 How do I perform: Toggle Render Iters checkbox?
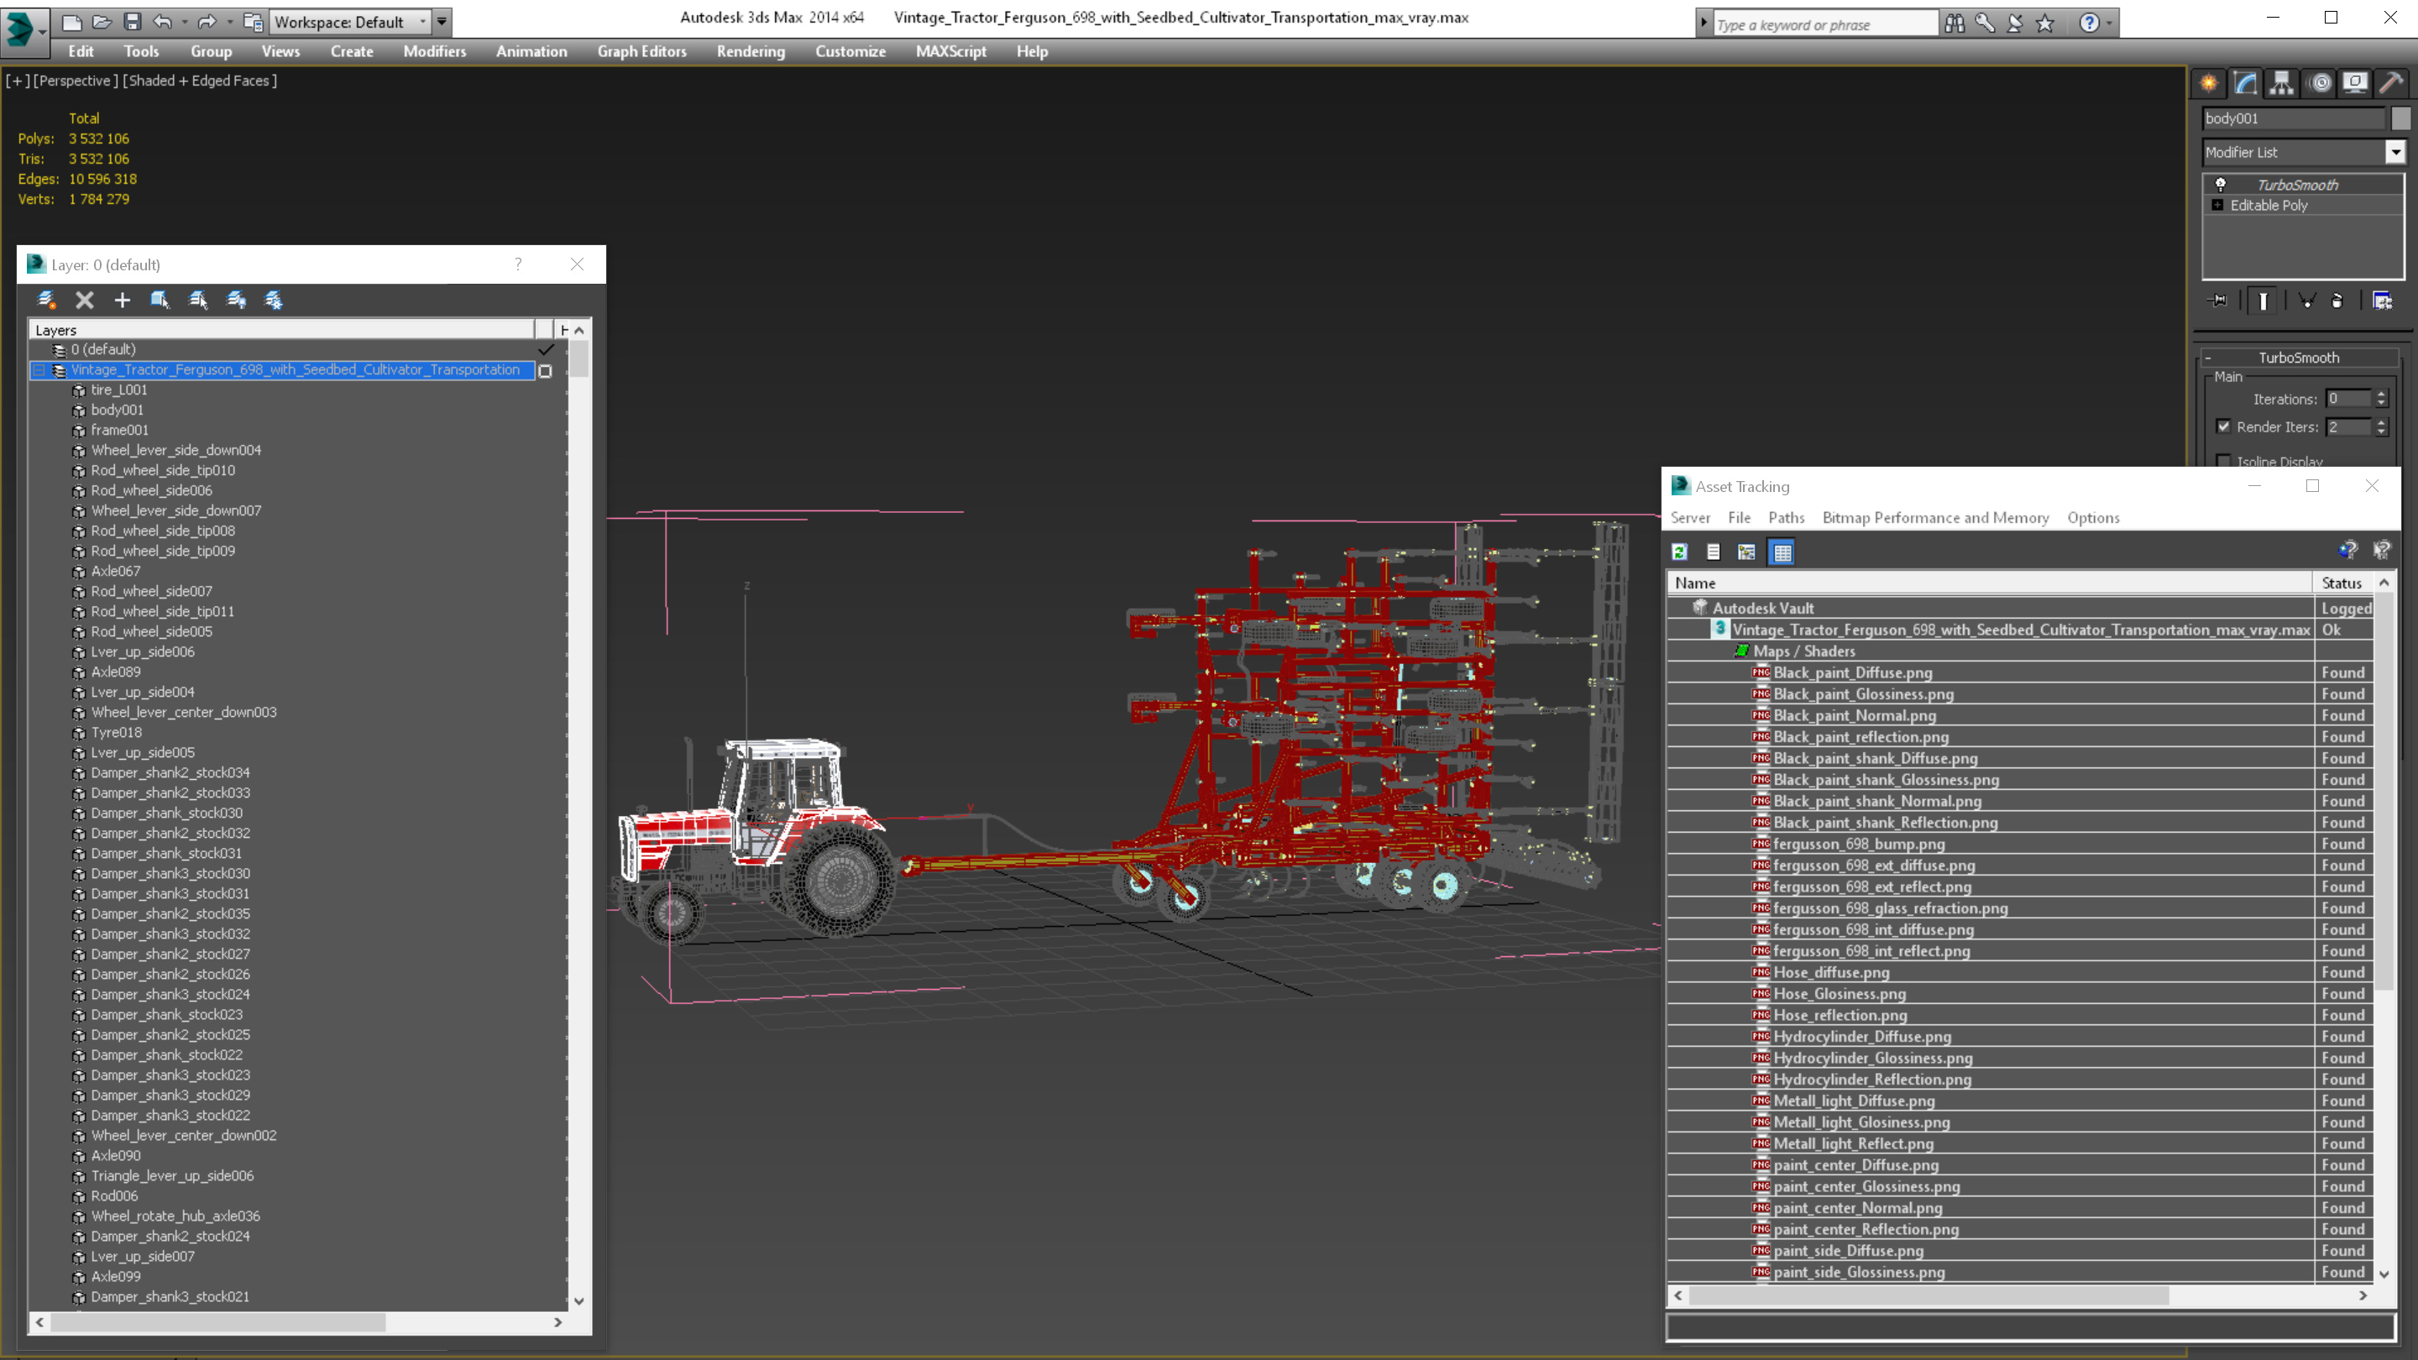pyautogui.click(x=2224, y=426)
